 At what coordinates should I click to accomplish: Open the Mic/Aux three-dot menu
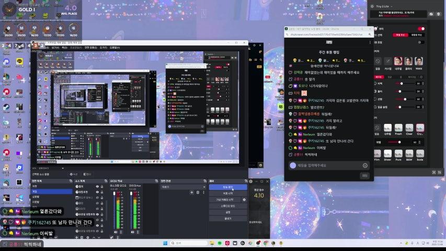(x=138, y=232)
